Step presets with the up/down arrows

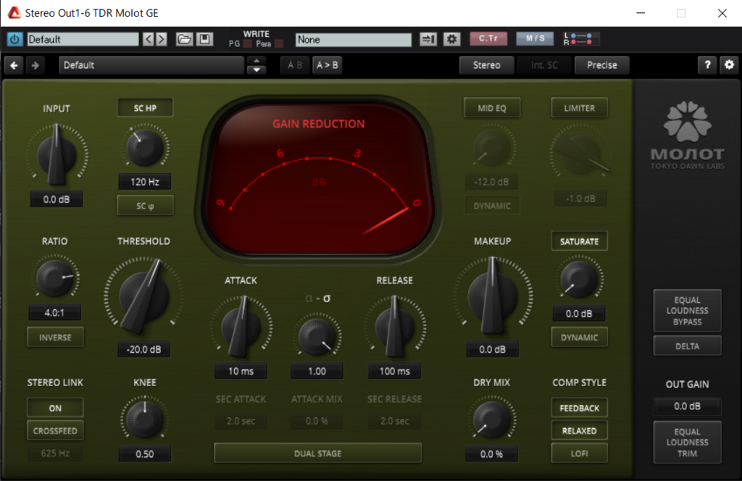click(257, 65)
